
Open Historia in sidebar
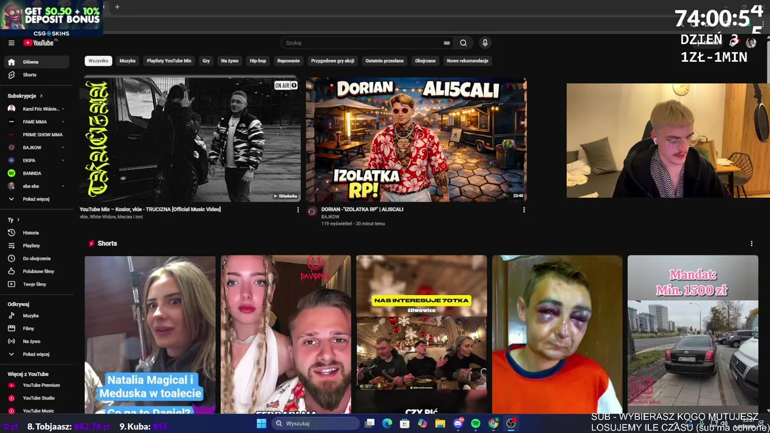[37, 233]
